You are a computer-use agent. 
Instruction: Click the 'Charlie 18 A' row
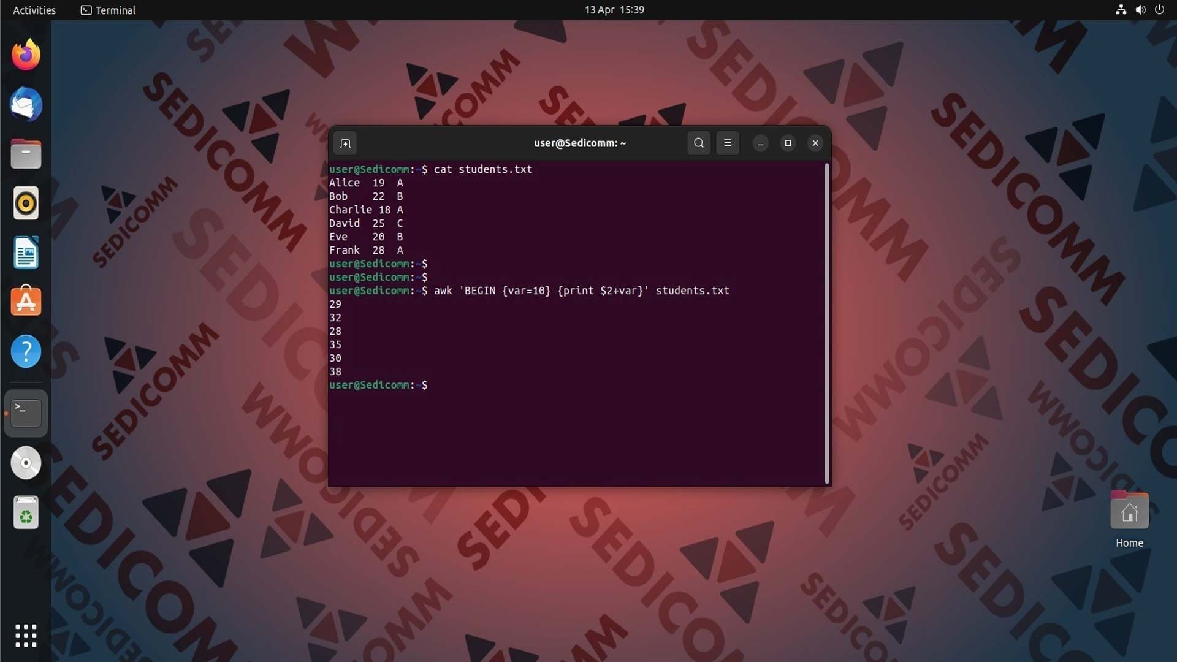pos(366,210)
